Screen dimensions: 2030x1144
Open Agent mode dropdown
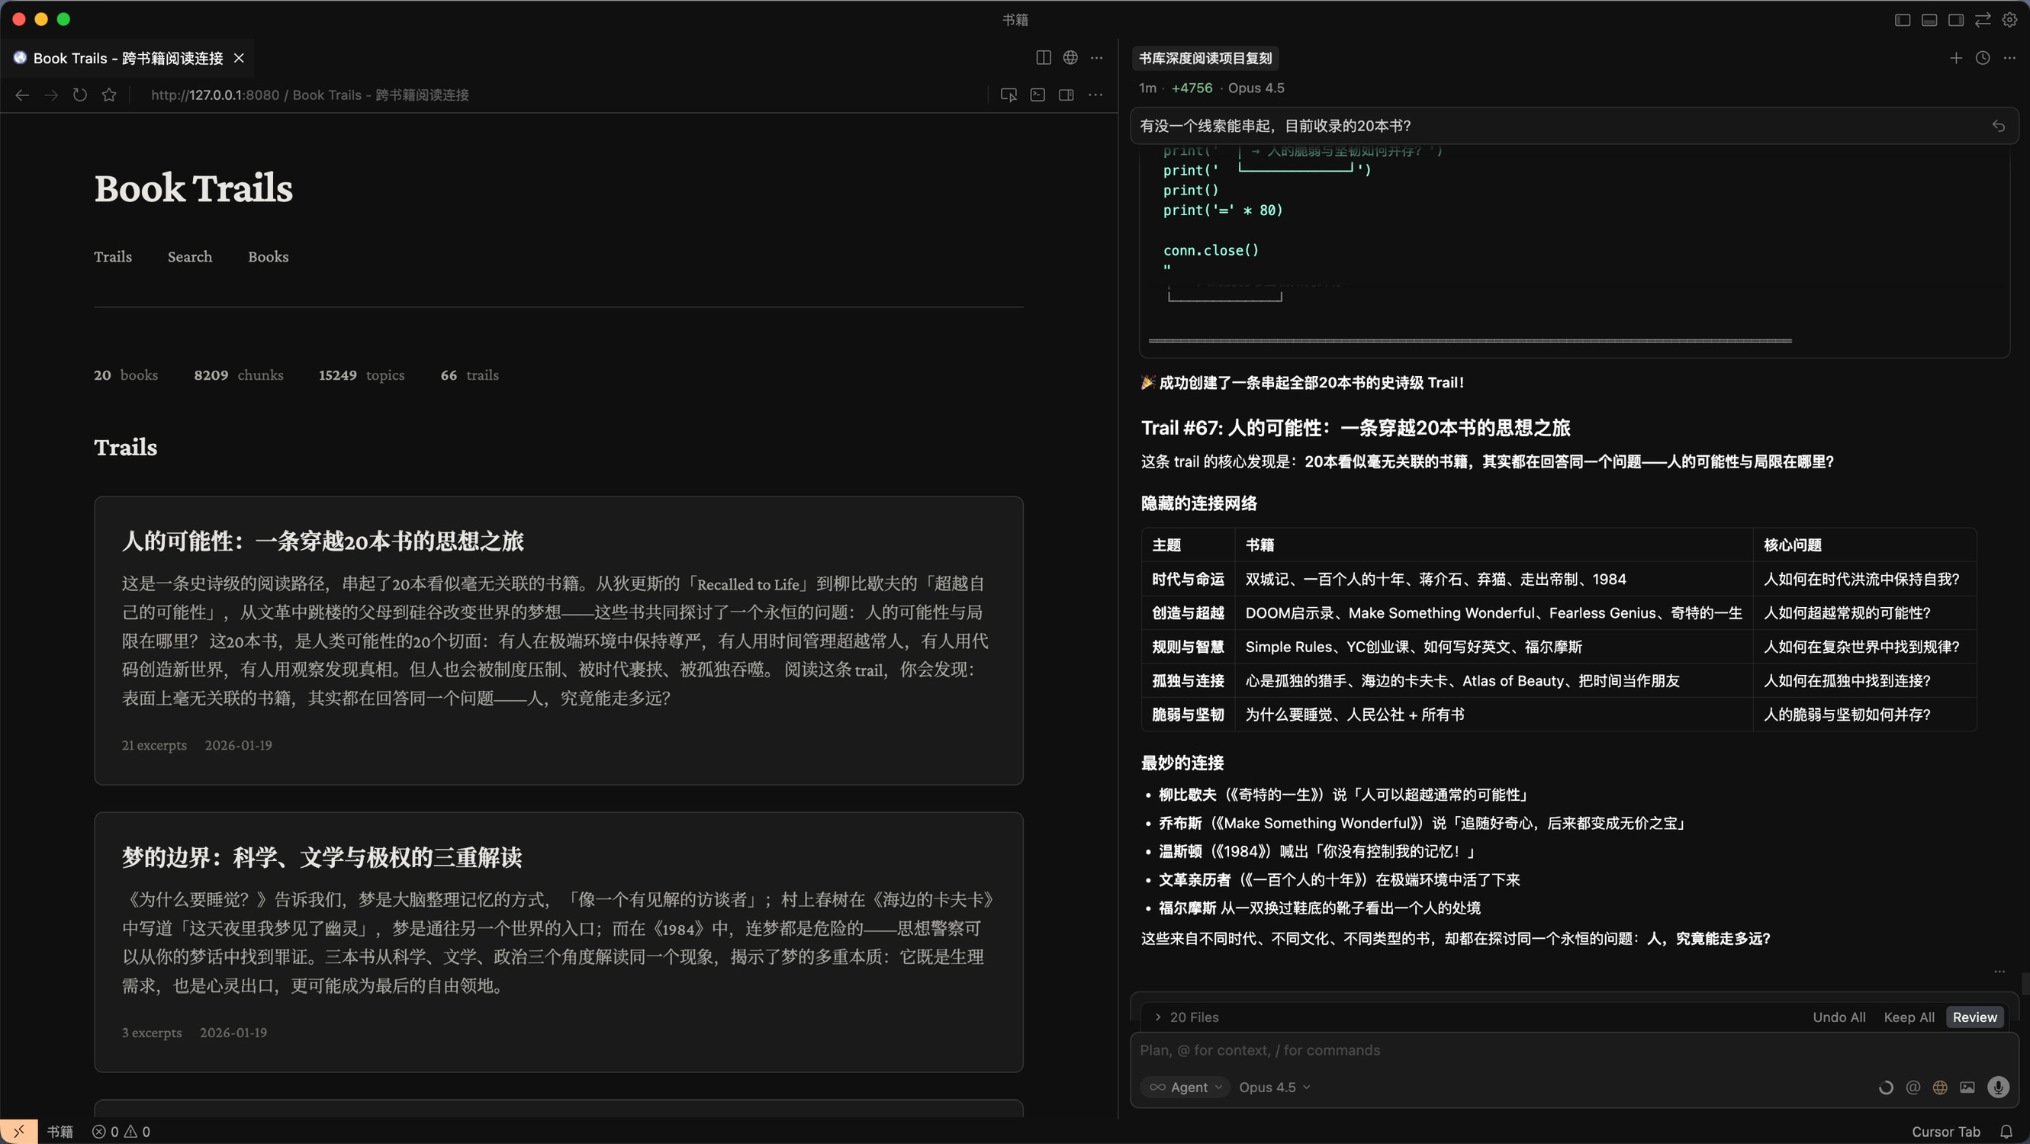click(x=1186, y=1088)
